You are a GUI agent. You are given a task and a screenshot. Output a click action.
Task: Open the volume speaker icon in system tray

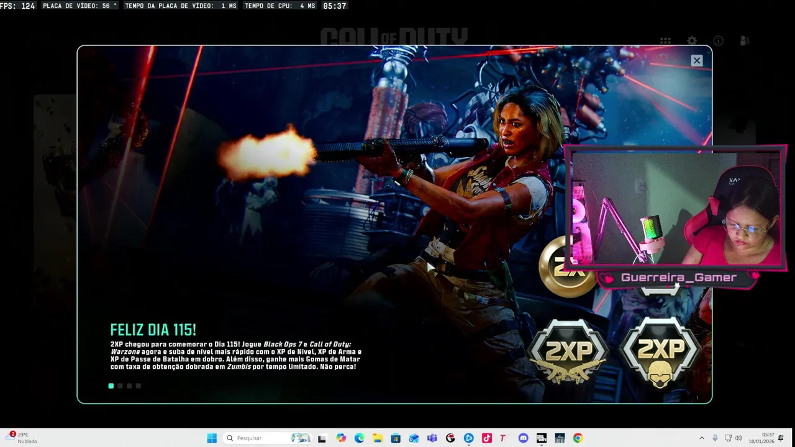[739, 438]
